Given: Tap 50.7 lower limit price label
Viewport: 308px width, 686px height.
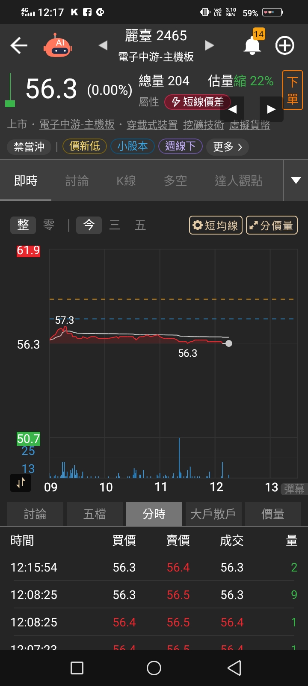Looking at the screenshot, I should [x=28, y=439].
